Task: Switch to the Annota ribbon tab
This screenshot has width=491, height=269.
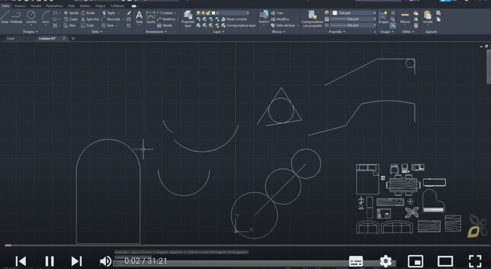Action: point(35,6)
